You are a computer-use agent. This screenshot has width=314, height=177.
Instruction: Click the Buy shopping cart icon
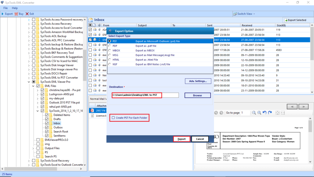point(16,14)
